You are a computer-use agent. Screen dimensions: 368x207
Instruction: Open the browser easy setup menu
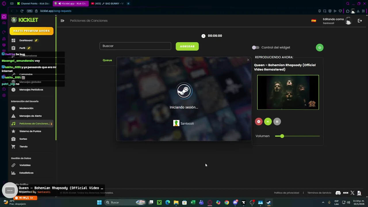coord(363,11)
